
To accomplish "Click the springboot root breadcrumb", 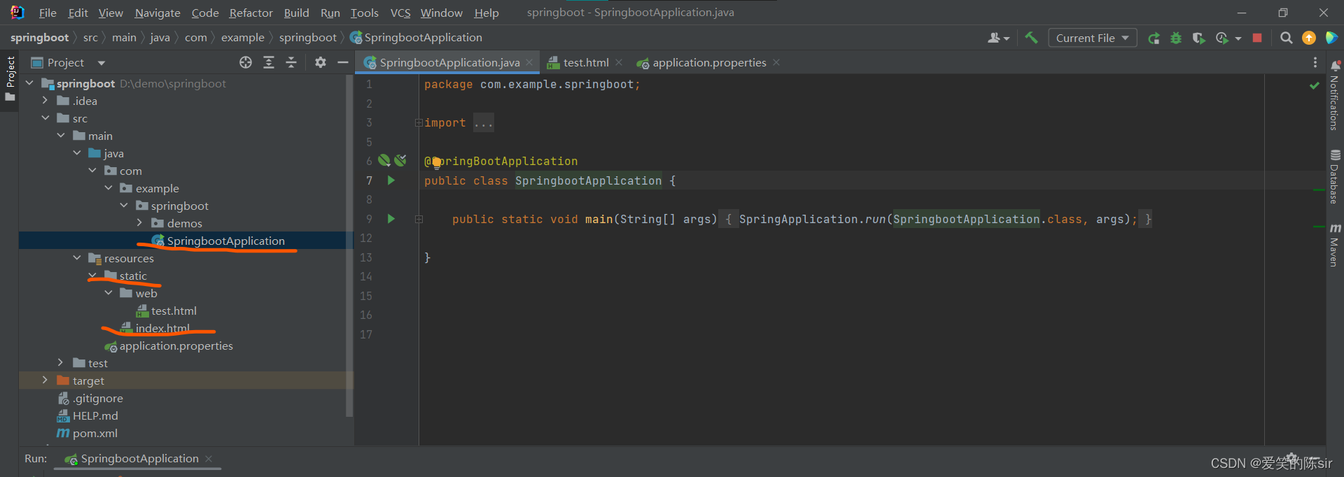I will pyautogui.click(x=39, y=38).
